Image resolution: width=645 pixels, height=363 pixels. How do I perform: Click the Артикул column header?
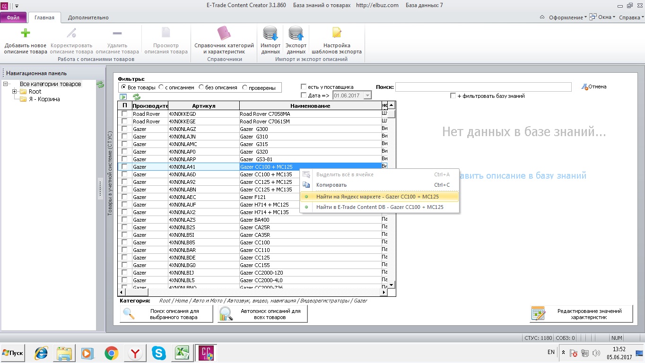[204, 106]
